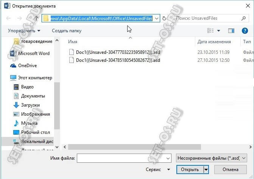Open the Загрузки folder

pyautogui.click(x=26, y=105)
